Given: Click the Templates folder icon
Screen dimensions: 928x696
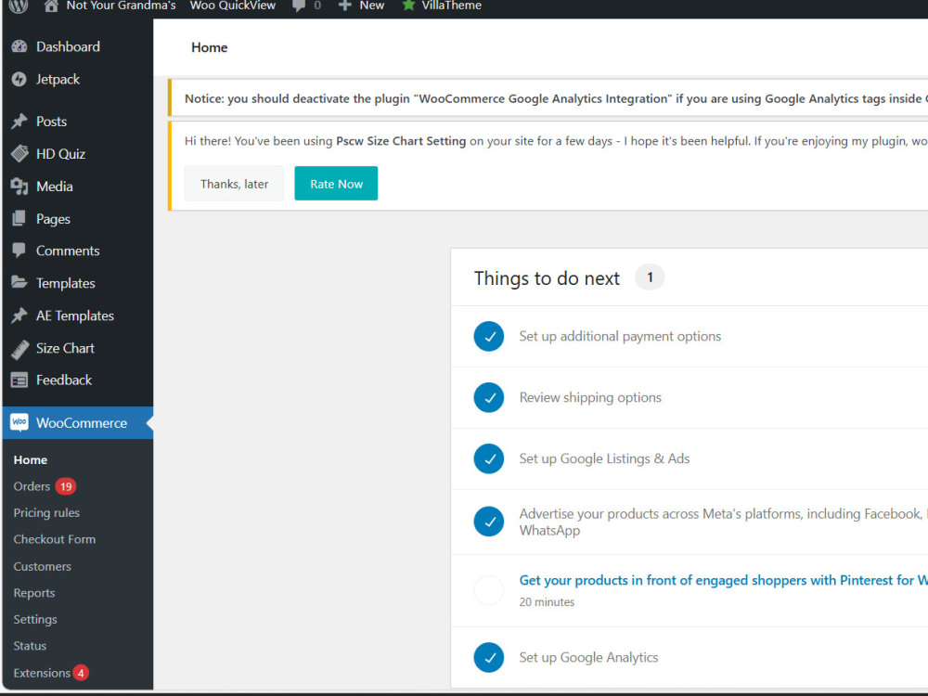Looking at the screenshot, I should coord(19,283).
